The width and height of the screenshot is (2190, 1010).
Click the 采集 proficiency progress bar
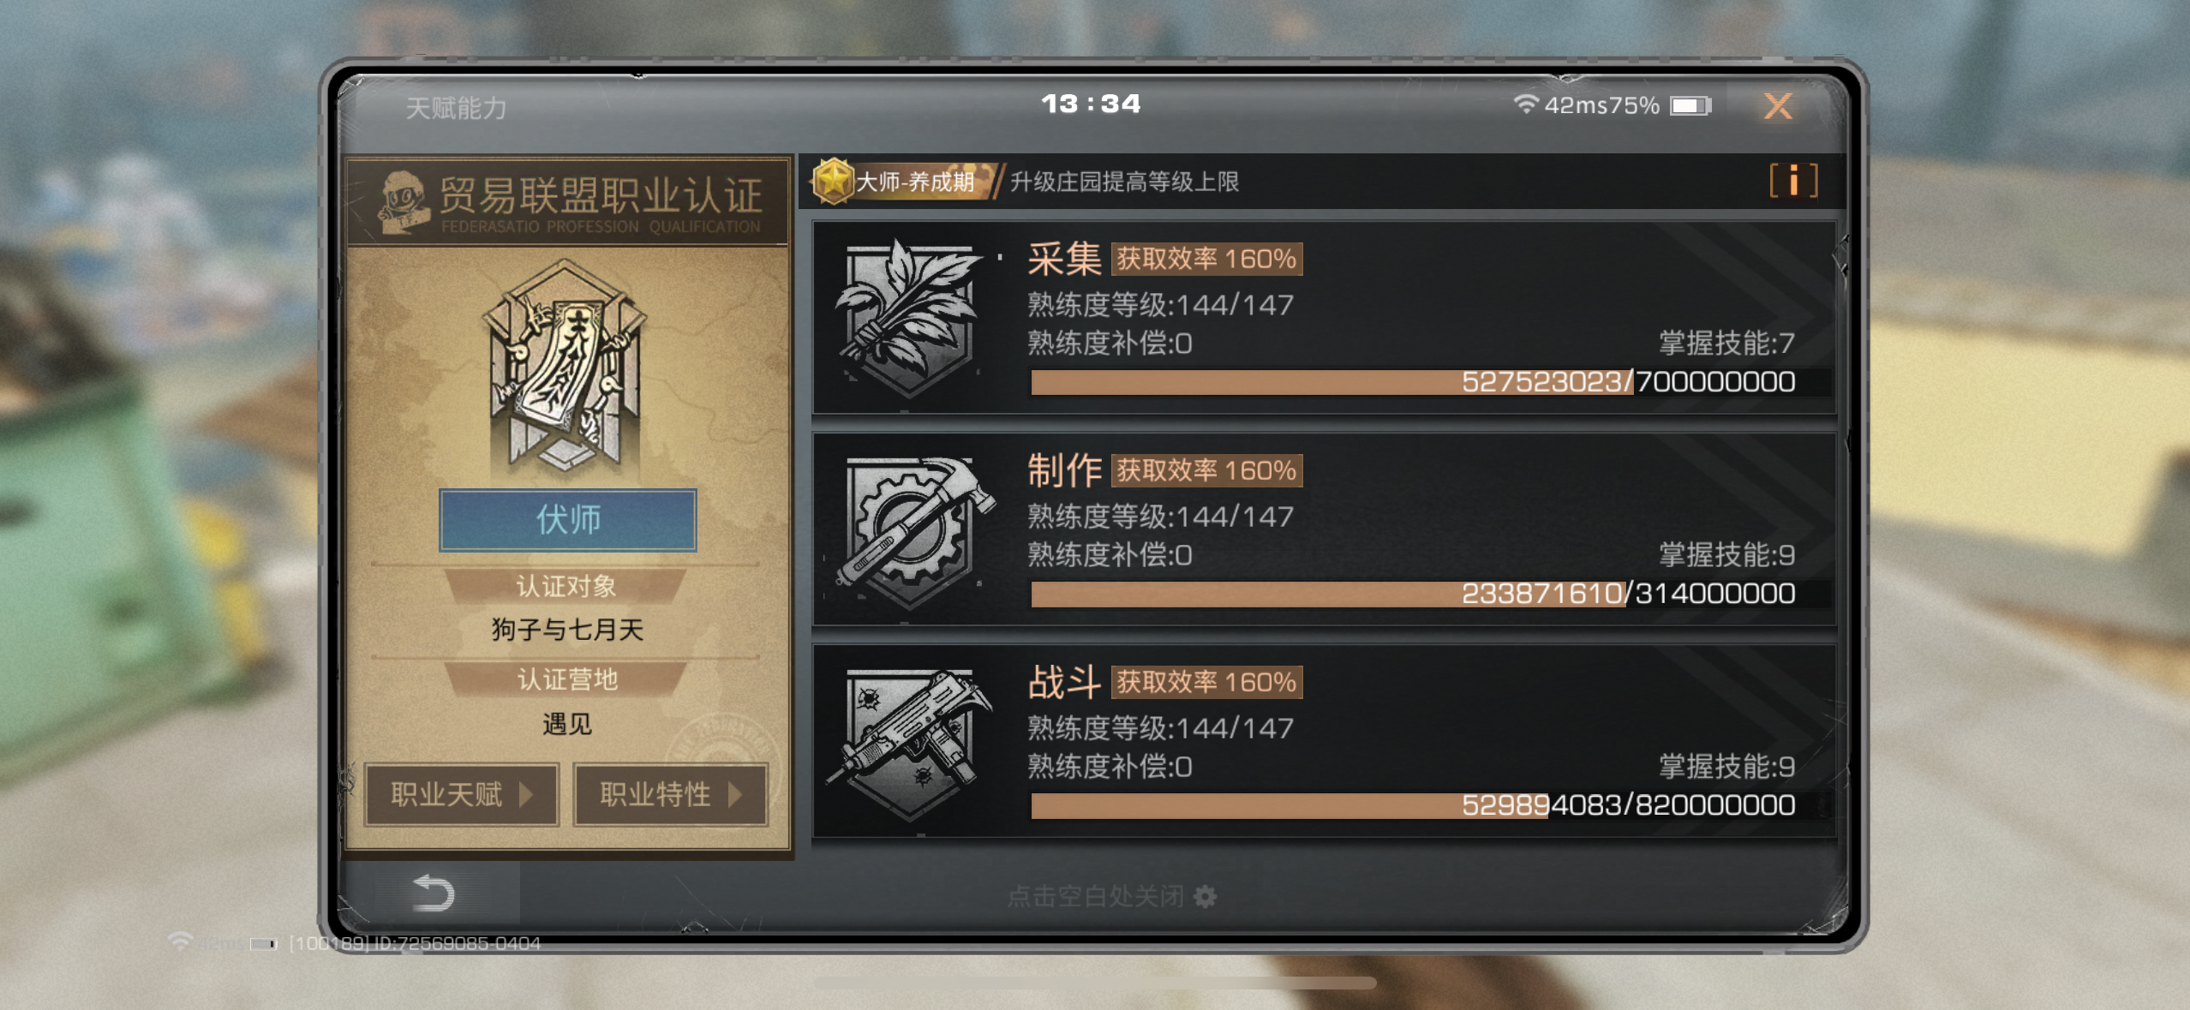tap(1430, 382)
